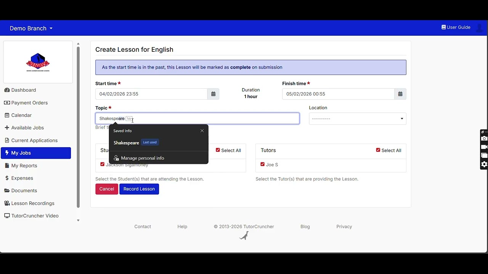The height and width of the screenshot is (274, 488).
Task: Click the windows stack icon in side toolbar
Action: point(484,156)
